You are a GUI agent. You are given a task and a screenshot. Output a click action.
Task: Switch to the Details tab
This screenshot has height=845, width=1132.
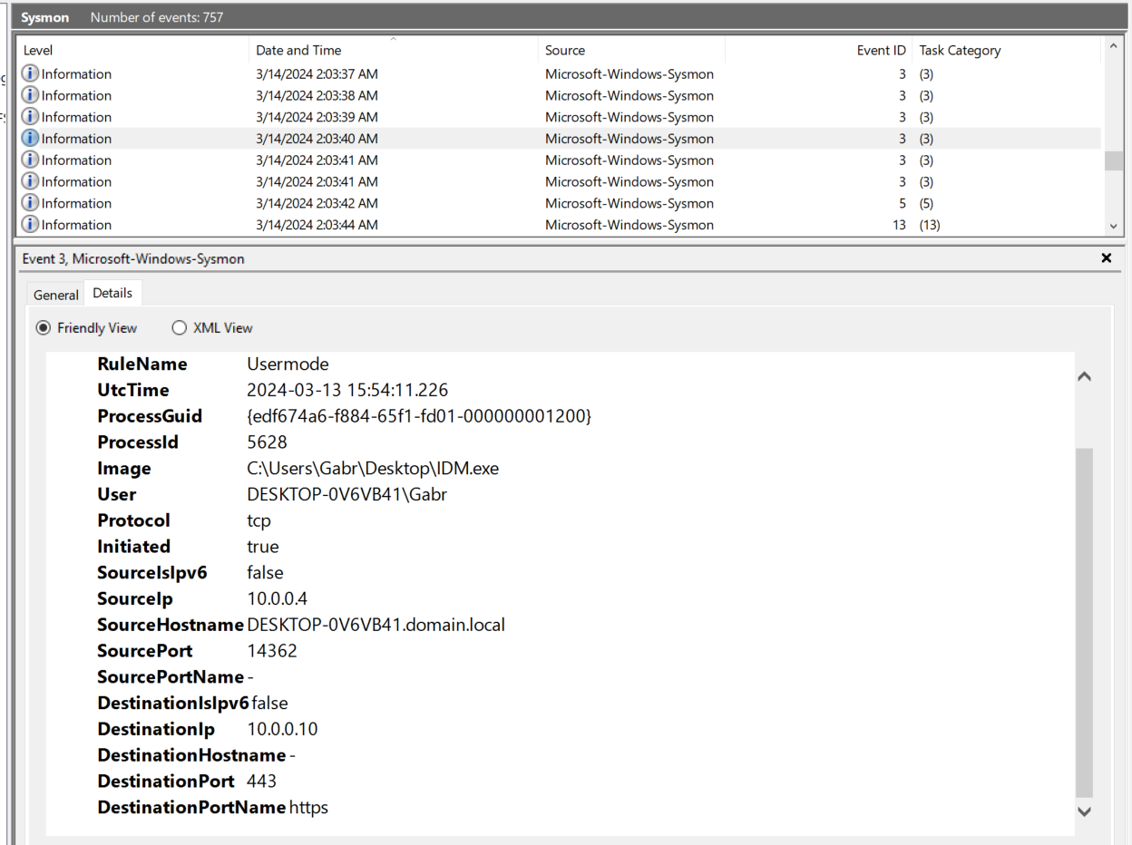(112, 293)
